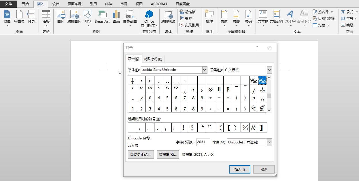Pick recently used 【 bracket symbol
This screenshot has width=359, height=181.
pos(228,128)
